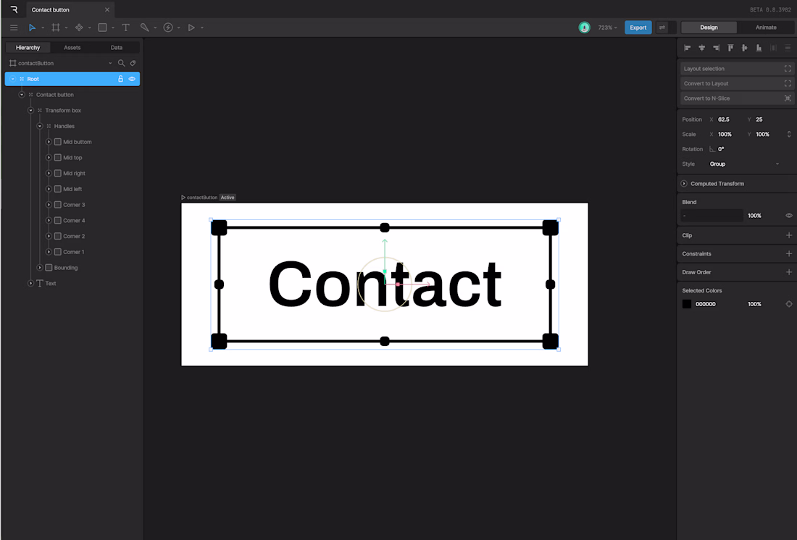Click the align left icon
The width and height of the screenshot is (797, 540).
pos(687,47)
